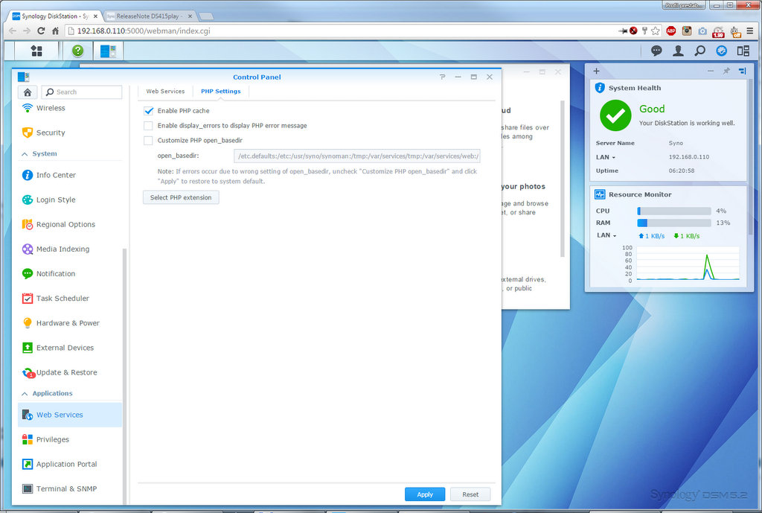Select the ReleaseNote DS415play browser tab
This screenshot has width=762, height=513.
pyautogui.click(x=148, y=16)
